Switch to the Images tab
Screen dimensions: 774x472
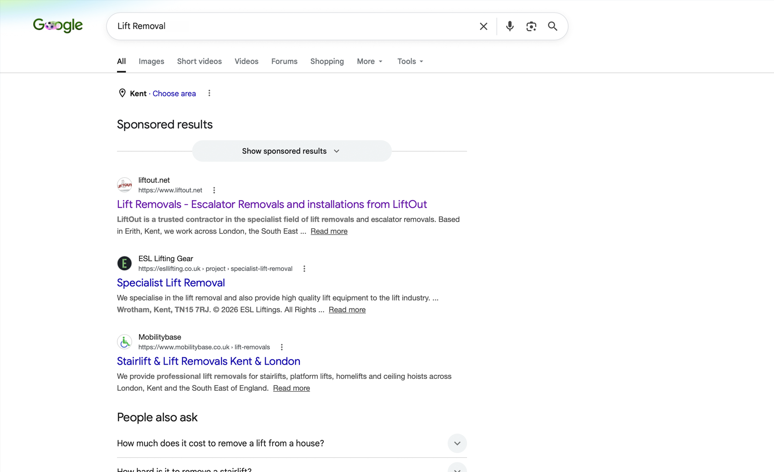pyautogui.click(x=151, y=61)
